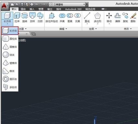Open the 直线 flyout arrow
The height and width of the screenshot is (124, 138).
click(x=87, y=24)
